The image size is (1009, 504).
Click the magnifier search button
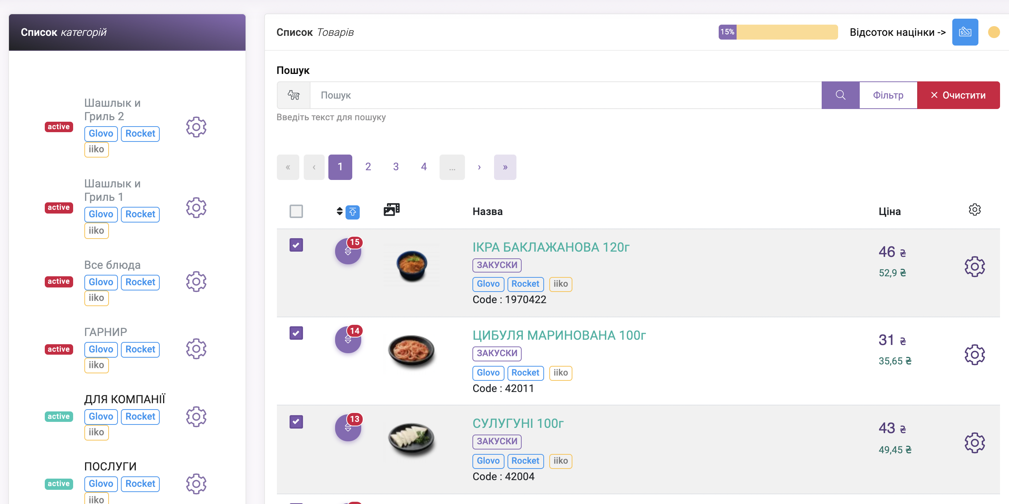coord(840,95)
